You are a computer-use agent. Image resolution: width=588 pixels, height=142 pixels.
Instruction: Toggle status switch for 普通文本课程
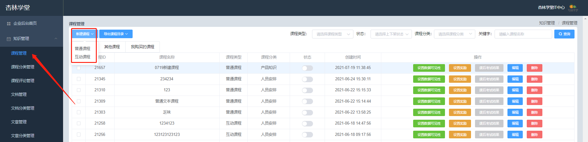point(307,101)
